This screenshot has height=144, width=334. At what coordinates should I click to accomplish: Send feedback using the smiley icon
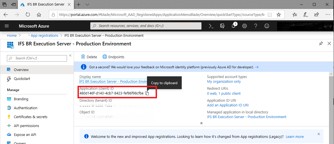click(267, 26)
